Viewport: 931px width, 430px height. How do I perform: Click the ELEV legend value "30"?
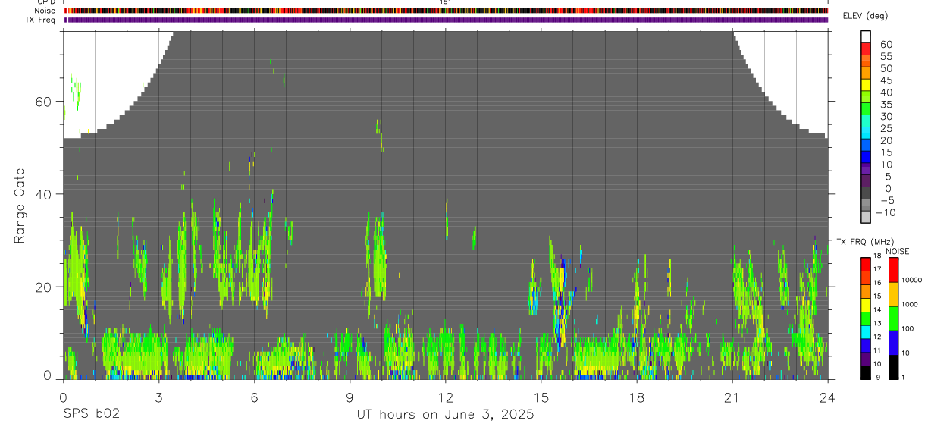click(886, 117)
